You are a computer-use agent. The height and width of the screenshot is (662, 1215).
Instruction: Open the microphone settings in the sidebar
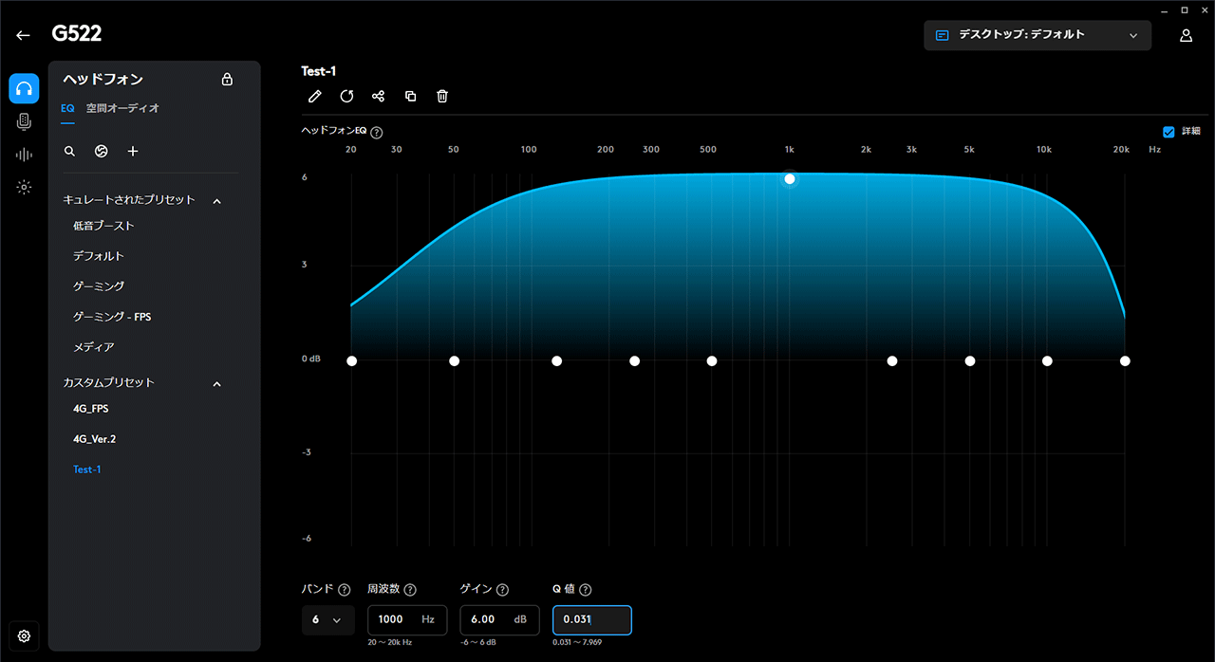(x=24, y=121)
